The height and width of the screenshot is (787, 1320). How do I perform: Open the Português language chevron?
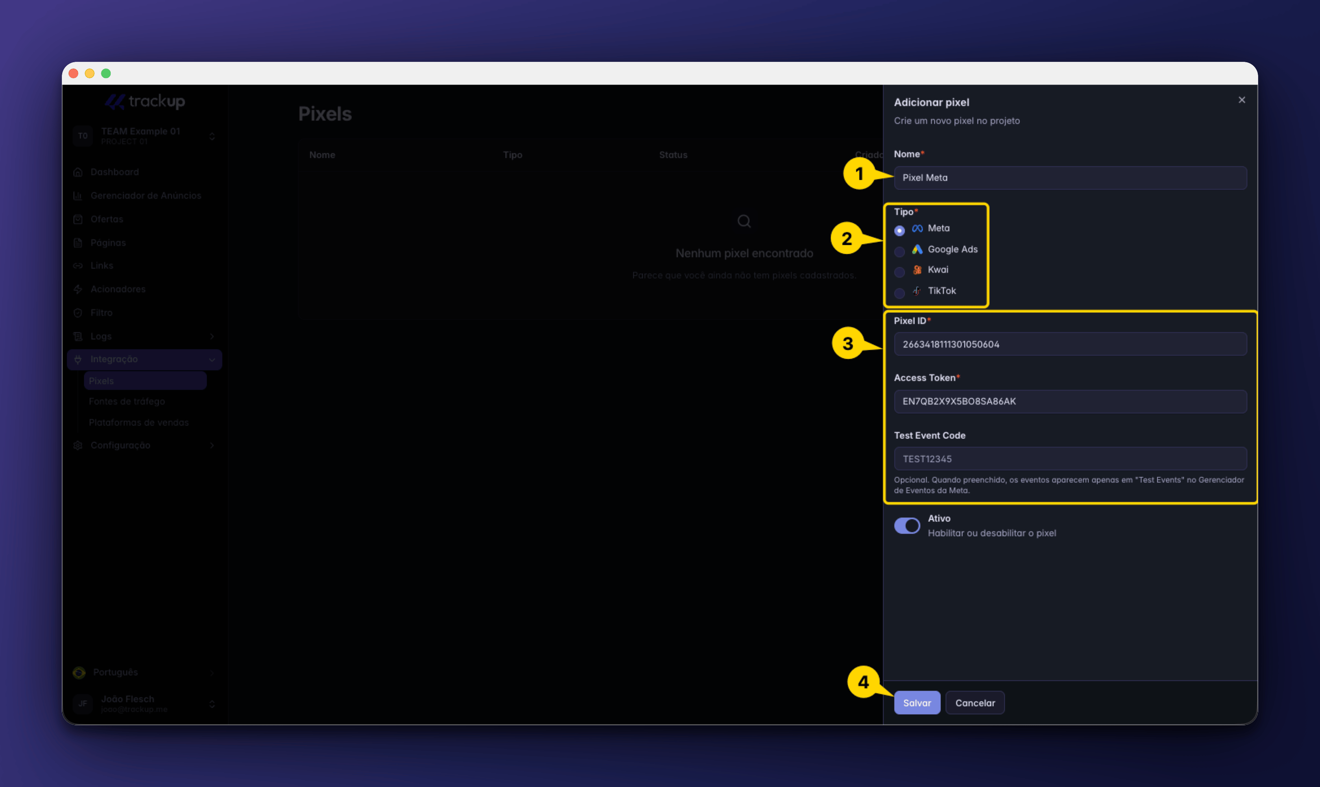(x=212, y=672)
